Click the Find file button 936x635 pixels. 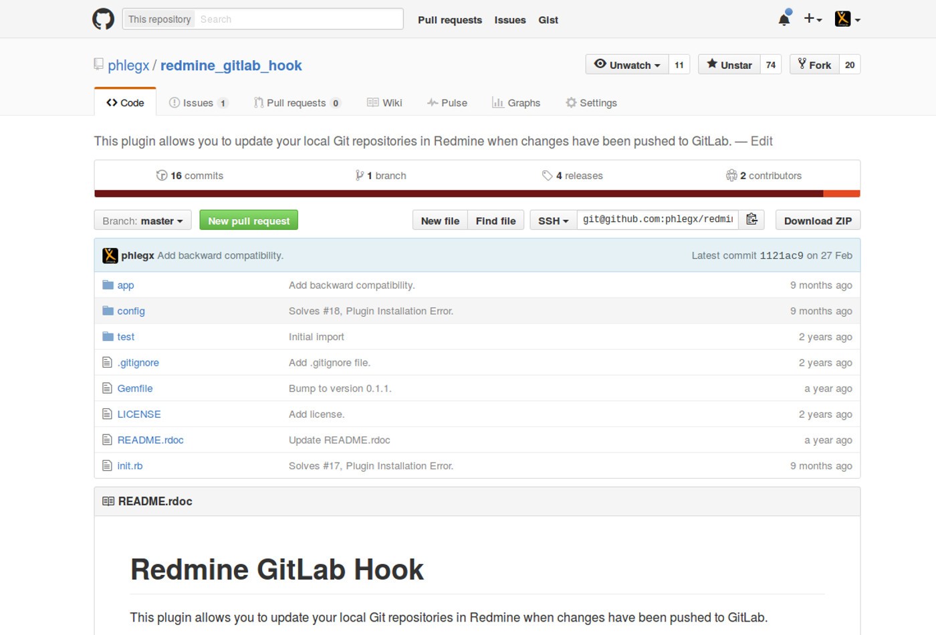(495, 220)
